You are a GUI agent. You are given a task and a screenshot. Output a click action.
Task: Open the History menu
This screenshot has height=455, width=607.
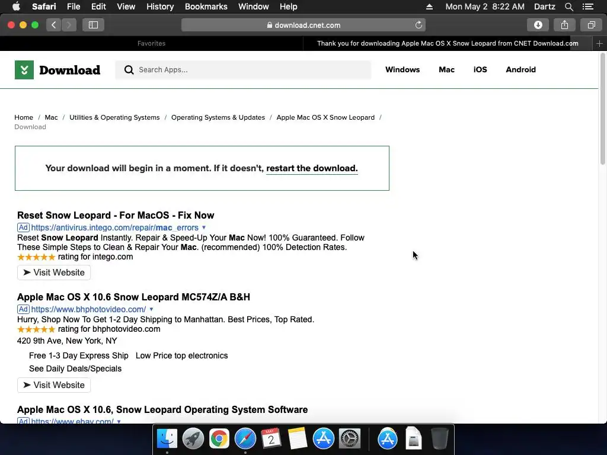[160, 7]
